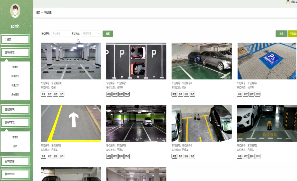The width and height of the screenshot is (297, 181).
Task: Click 预约 for 车位编号5
Action: tap(127, 156)
